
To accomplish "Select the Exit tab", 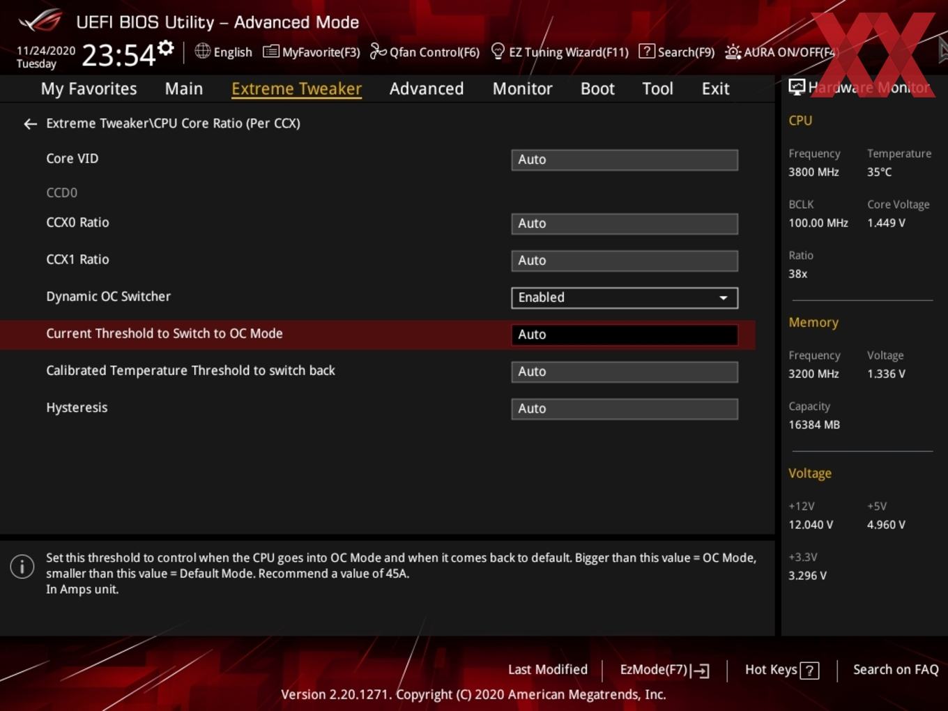I will pyautogui.click(x=715, y=89).
